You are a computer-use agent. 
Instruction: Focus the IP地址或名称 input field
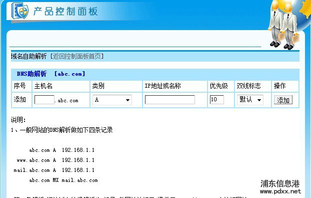click(170, 100)
